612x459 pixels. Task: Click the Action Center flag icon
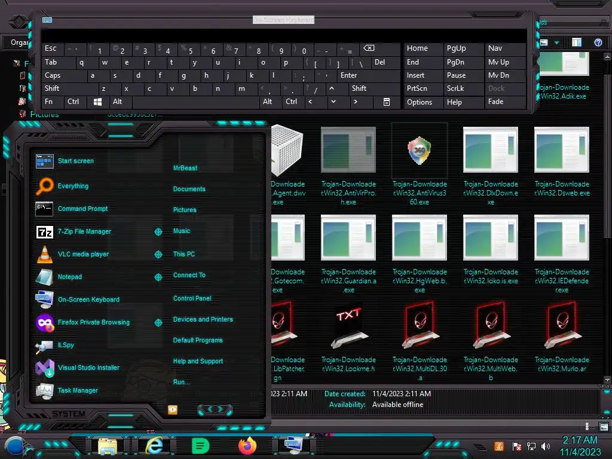[516, 446]
